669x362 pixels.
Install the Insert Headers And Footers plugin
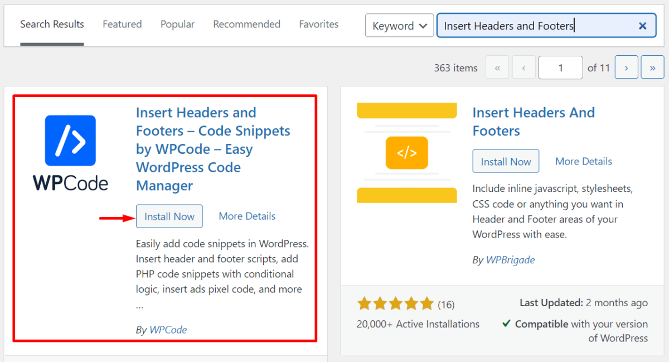coord(506,161)
